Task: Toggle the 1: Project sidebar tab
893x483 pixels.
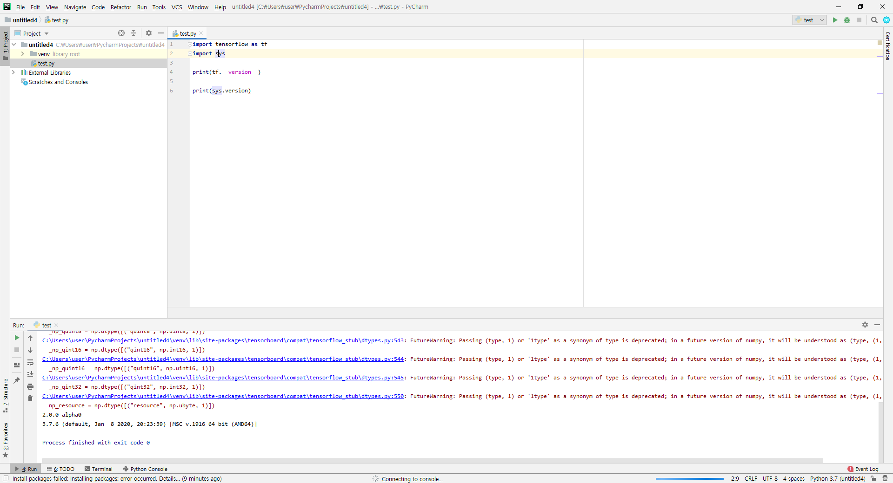Action: 6,46
